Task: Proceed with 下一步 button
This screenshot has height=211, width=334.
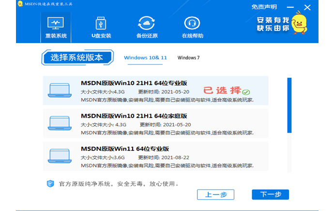Action: click(270, 195)
